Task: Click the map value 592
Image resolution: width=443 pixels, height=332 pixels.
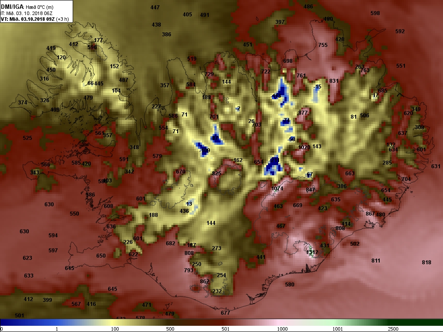Action: tap(400, 31)
